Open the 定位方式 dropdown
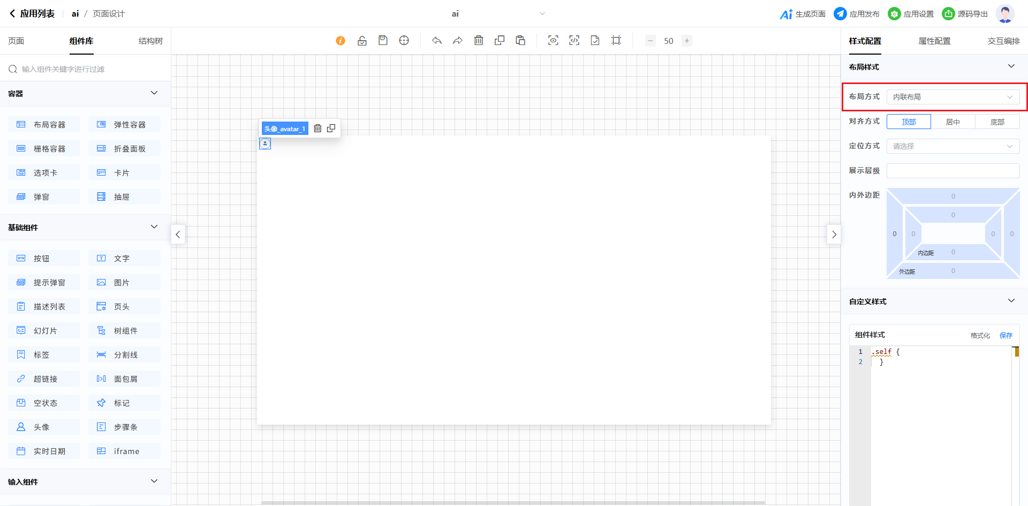This screenshot has height=506, width=1028. pos(953,146)
